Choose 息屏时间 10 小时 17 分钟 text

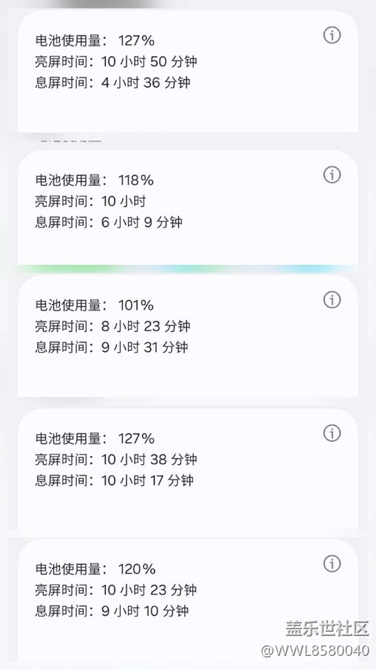coord(115,480)
